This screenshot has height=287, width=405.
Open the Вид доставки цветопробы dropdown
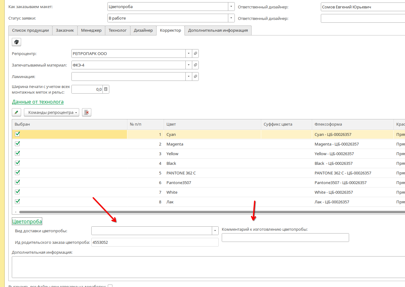215,231
